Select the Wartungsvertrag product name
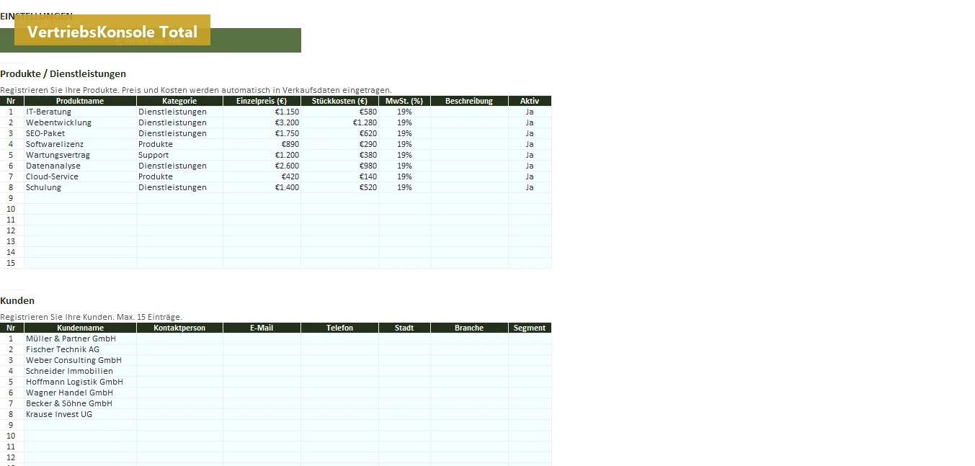This screenshot has height=466, width=975. click(x=80, y=155)
